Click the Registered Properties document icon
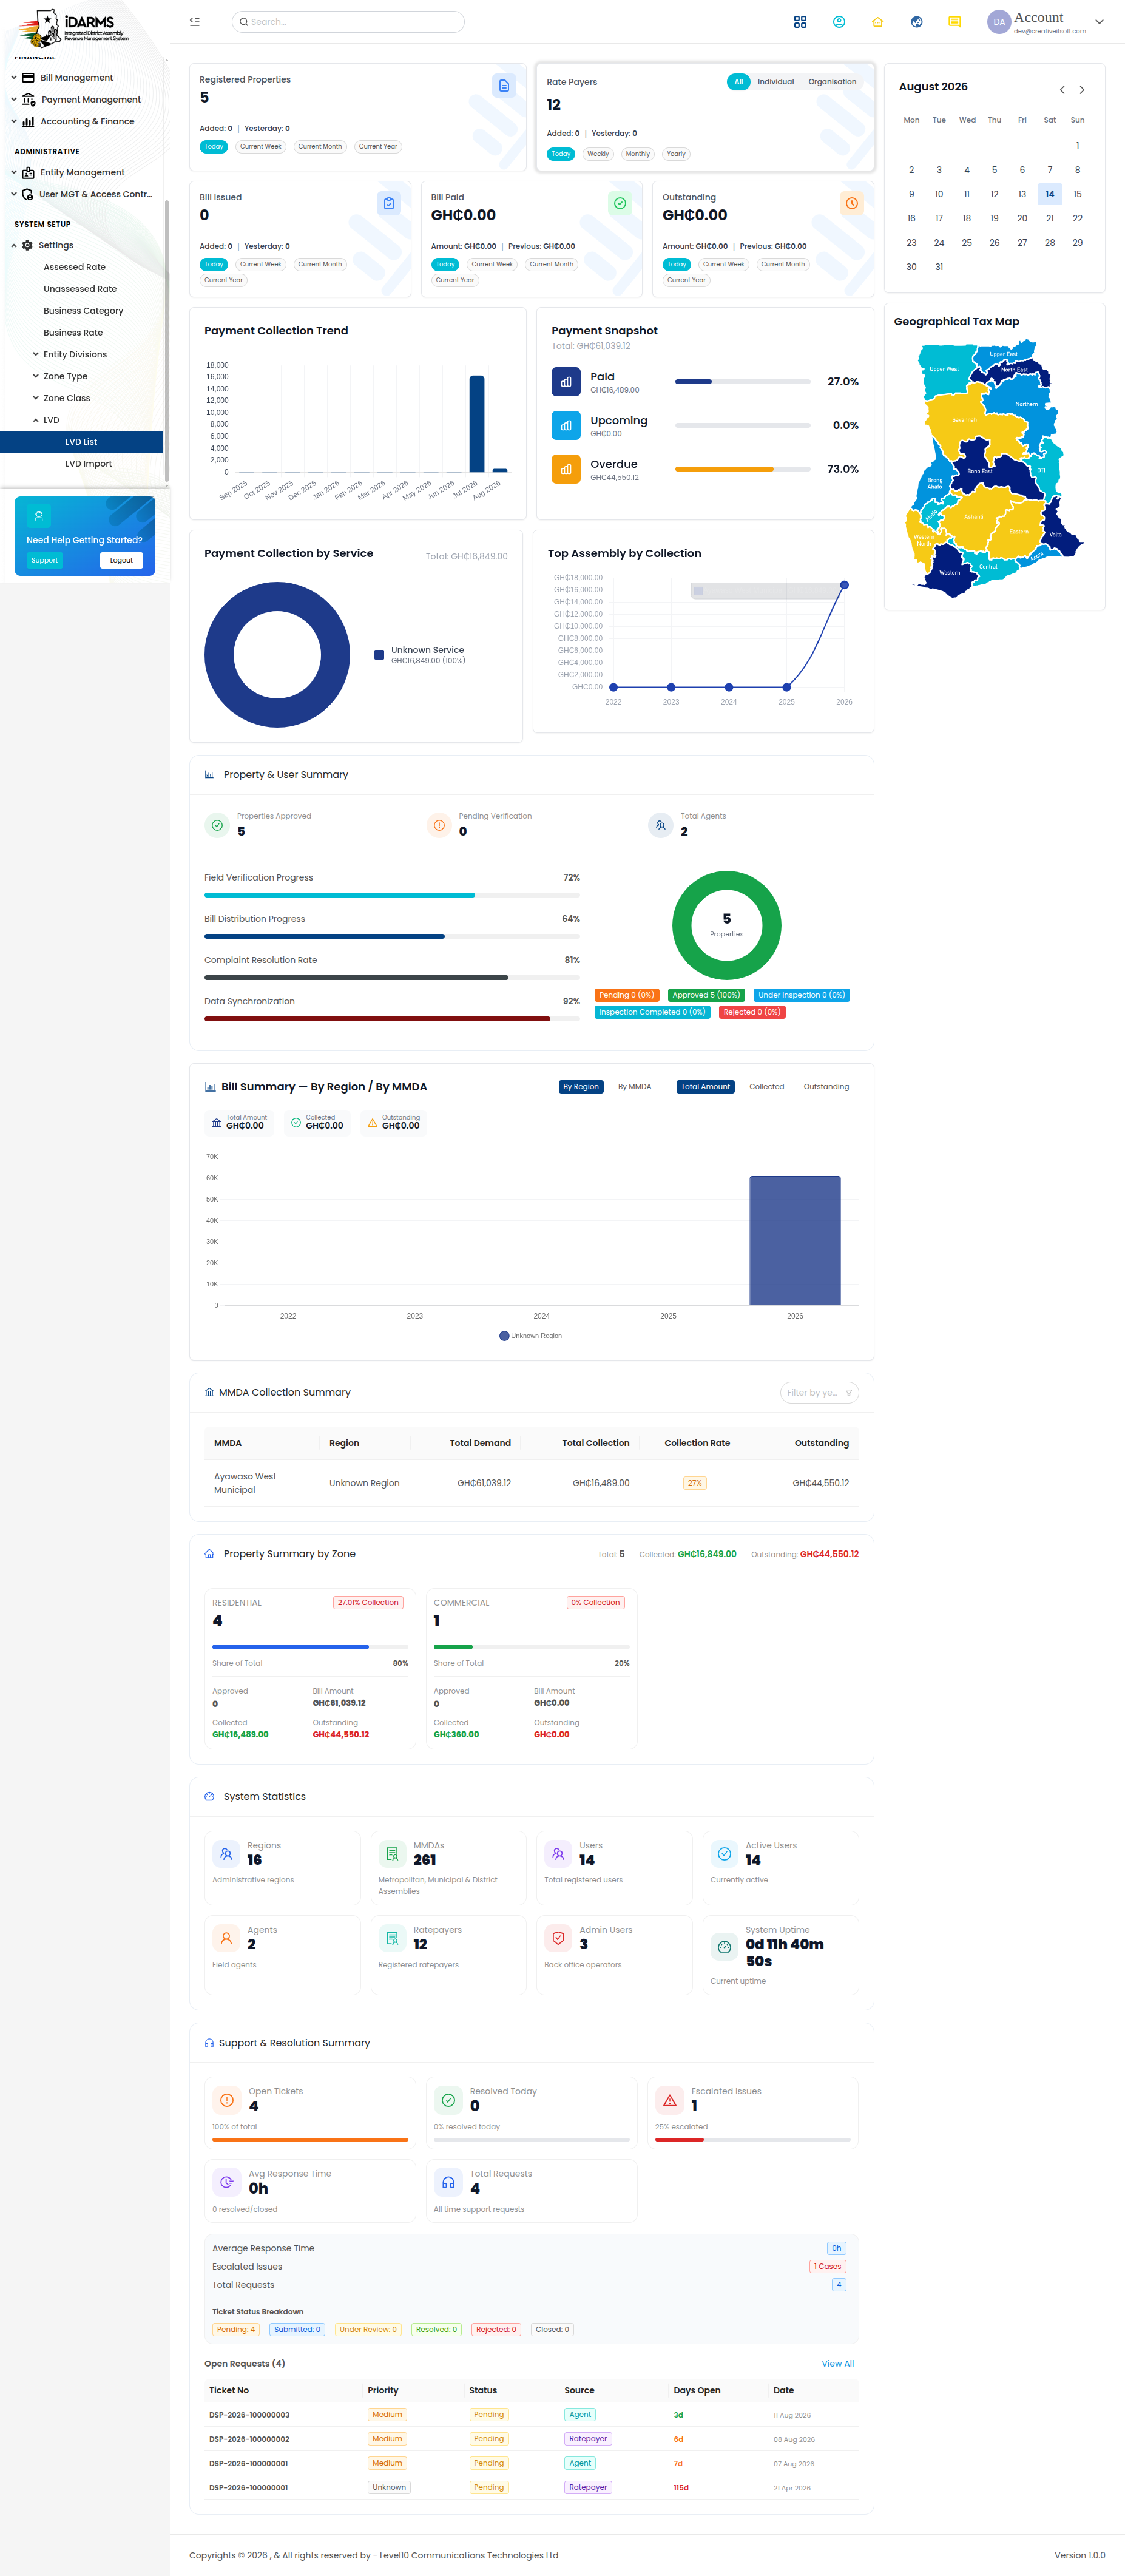 [x=504, y=86]
